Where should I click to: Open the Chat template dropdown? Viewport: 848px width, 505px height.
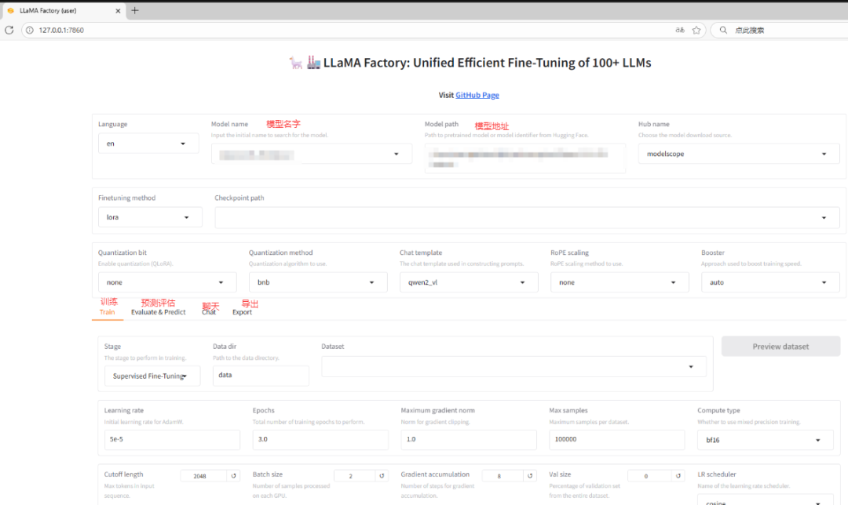click(x=469, y=282)
